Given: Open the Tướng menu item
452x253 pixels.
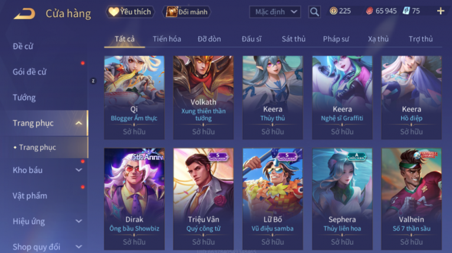Looking at the screenshot, I should click(24, 97).
